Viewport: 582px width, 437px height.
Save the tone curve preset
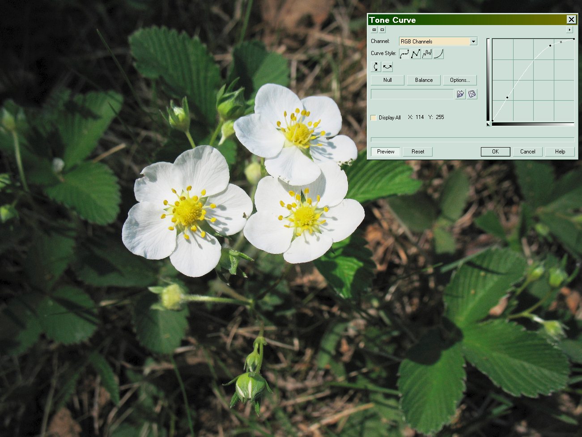tap(472, 94)
